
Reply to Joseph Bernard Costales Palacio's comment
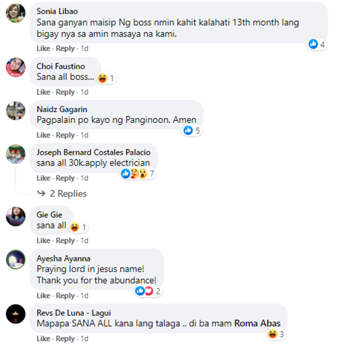65,178
